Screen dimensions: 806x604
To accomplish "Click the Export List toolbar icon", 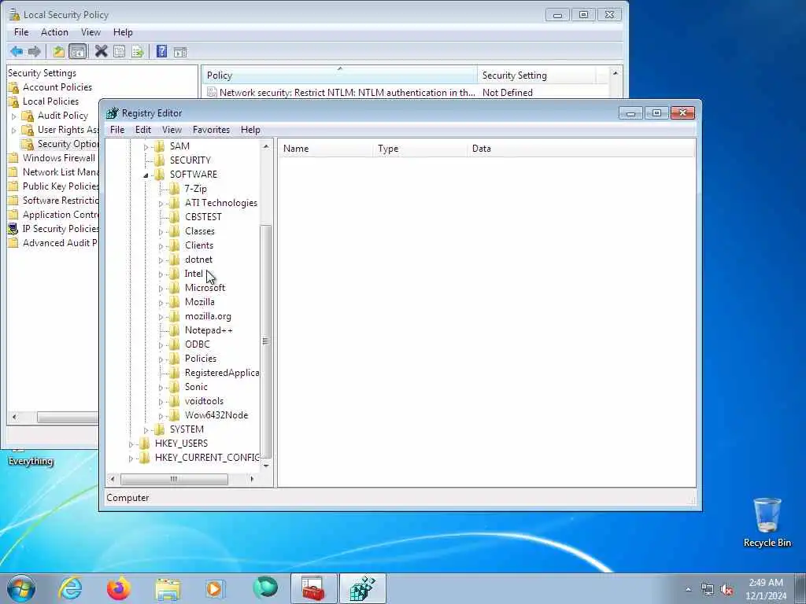I will [137, 51].
